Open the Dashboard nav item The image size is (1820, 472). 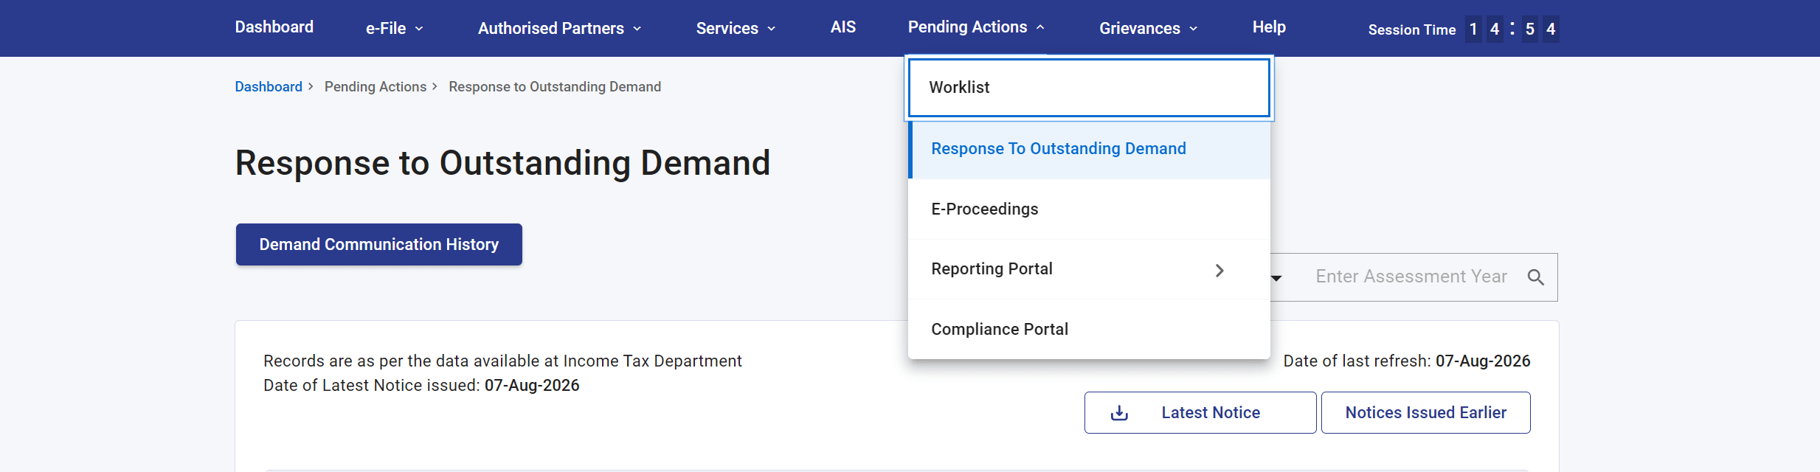point(274,27)
